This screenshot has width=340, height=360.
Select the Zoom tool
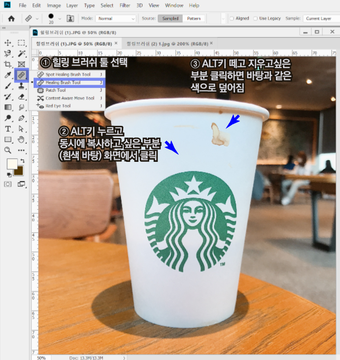click(x=8, y=150)
